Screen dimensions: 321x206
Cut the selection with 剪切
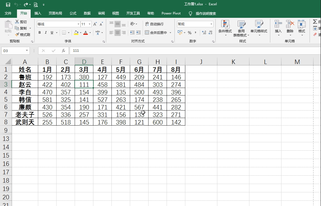coord(21,22)
